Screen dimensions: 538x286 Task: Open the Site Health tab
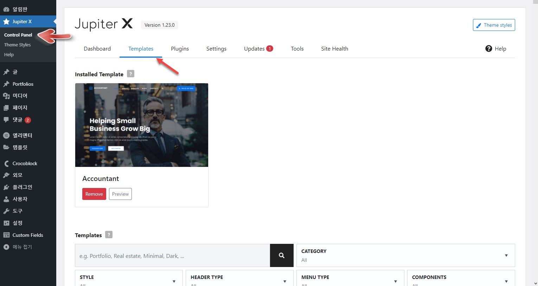pyautogui.click(x=334, y=49)
